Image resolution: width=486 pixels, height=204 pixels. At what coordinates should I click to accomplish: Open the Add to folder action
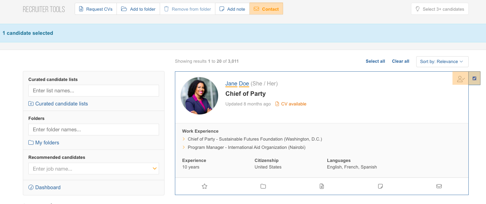click(x=138, y=9)
